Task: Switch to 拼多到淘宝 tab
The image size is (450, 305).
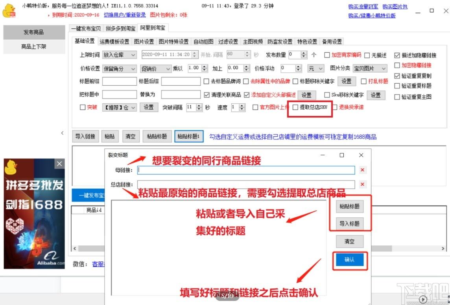Action: click(120, 28)
